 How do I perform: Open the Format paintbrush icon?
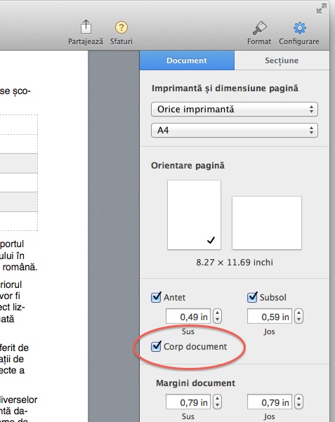[259, 28]
